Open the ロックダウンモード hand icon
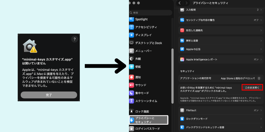 coord(182,119)
